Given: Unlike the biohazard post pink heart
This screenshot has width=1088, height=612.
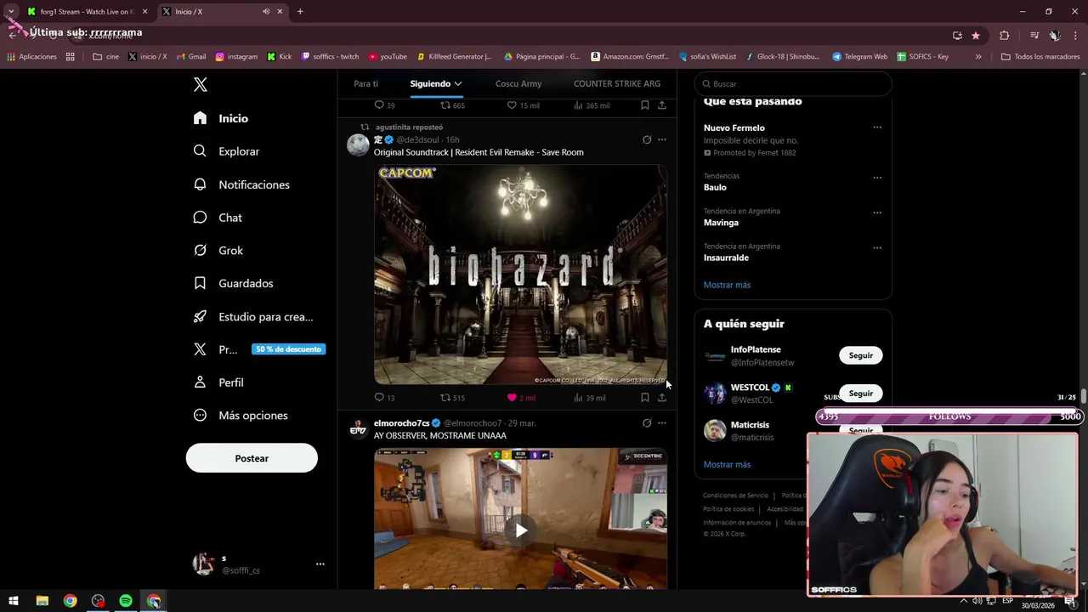Looking at the screenshot, I should [512, 398].
